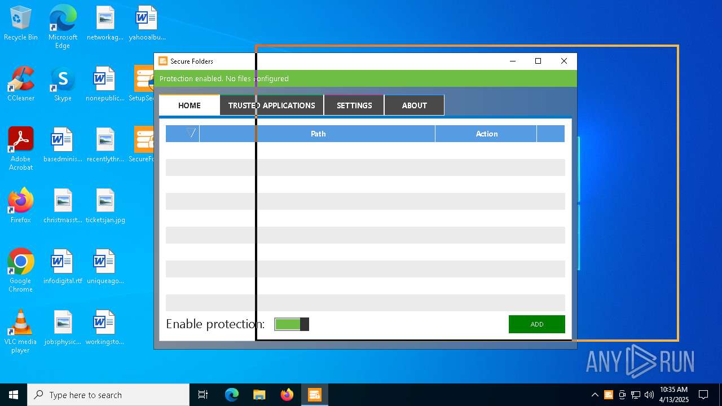This screenshot has height=406, width=722.
Task: Maximize the Secure Folders window
Action: (x=538, y=61)
